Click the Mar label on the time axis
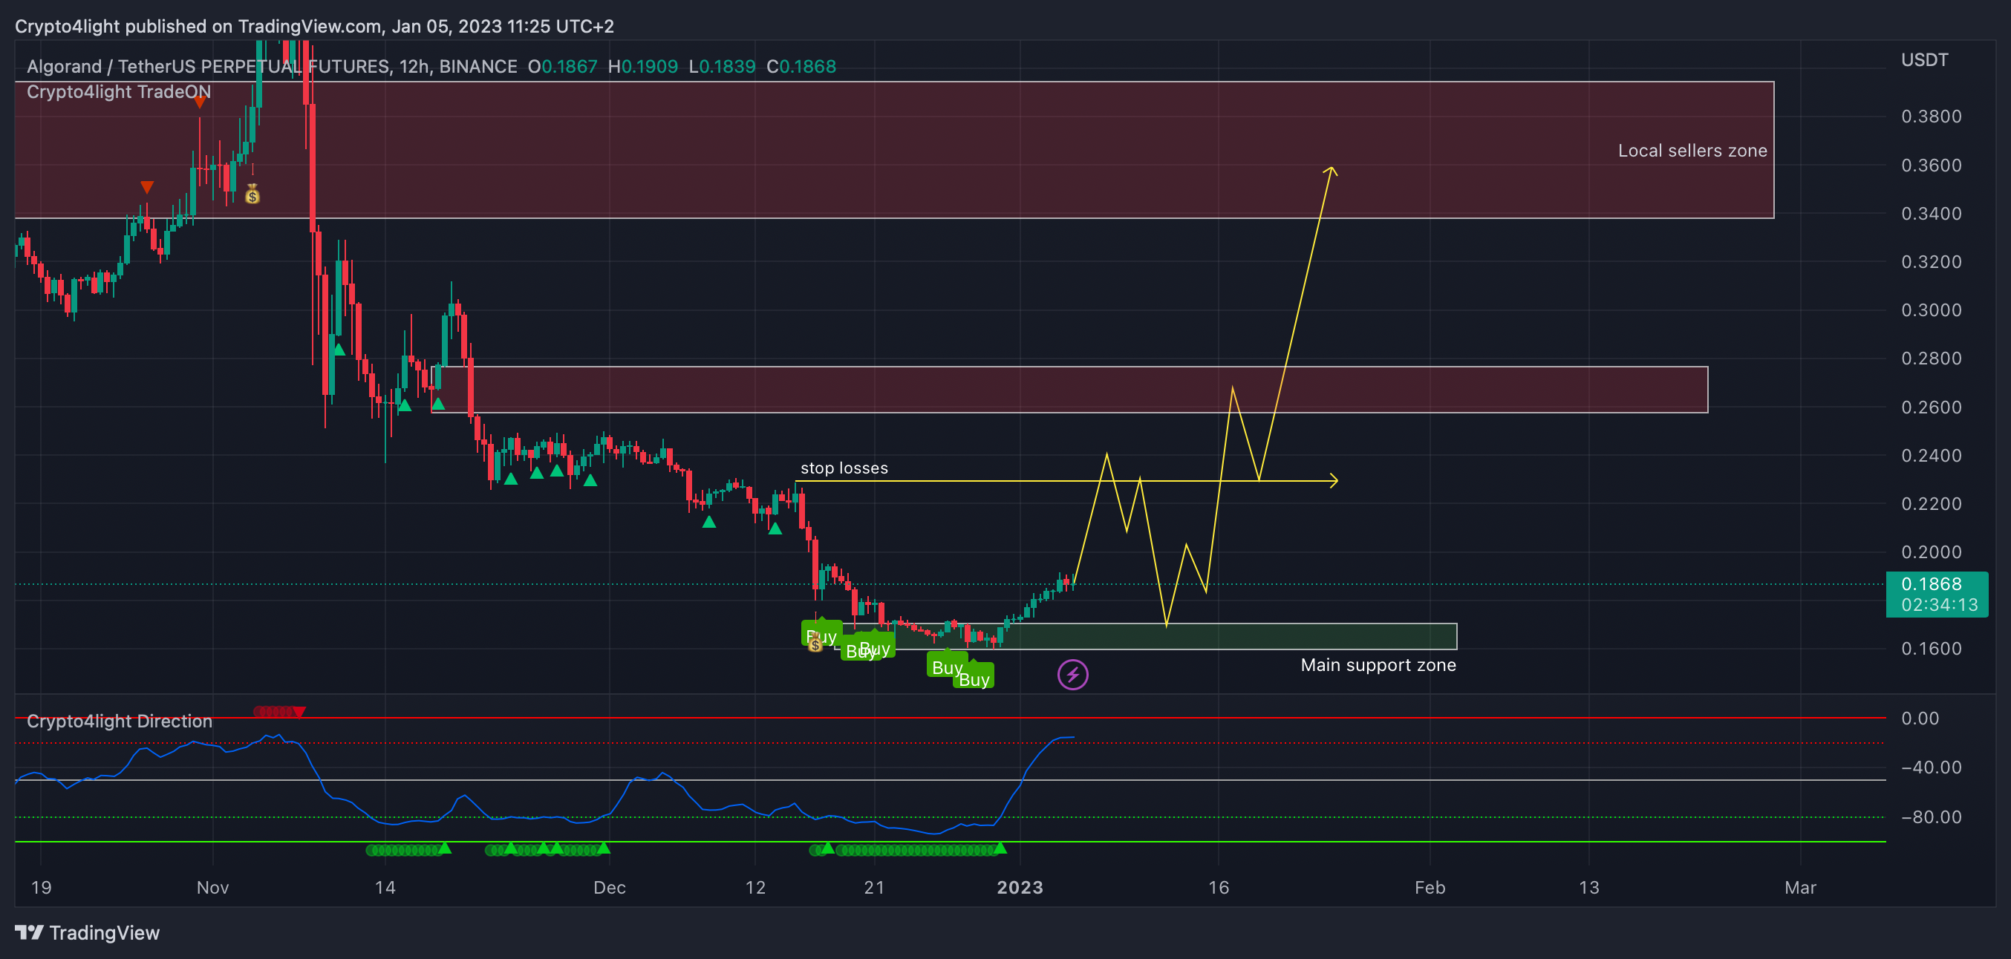This screenshot has width=2011, height=959. tap(1800, 887)
